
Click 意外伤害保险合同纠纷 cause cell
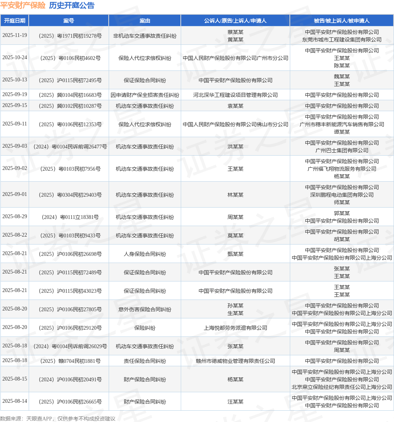(145, 309)
